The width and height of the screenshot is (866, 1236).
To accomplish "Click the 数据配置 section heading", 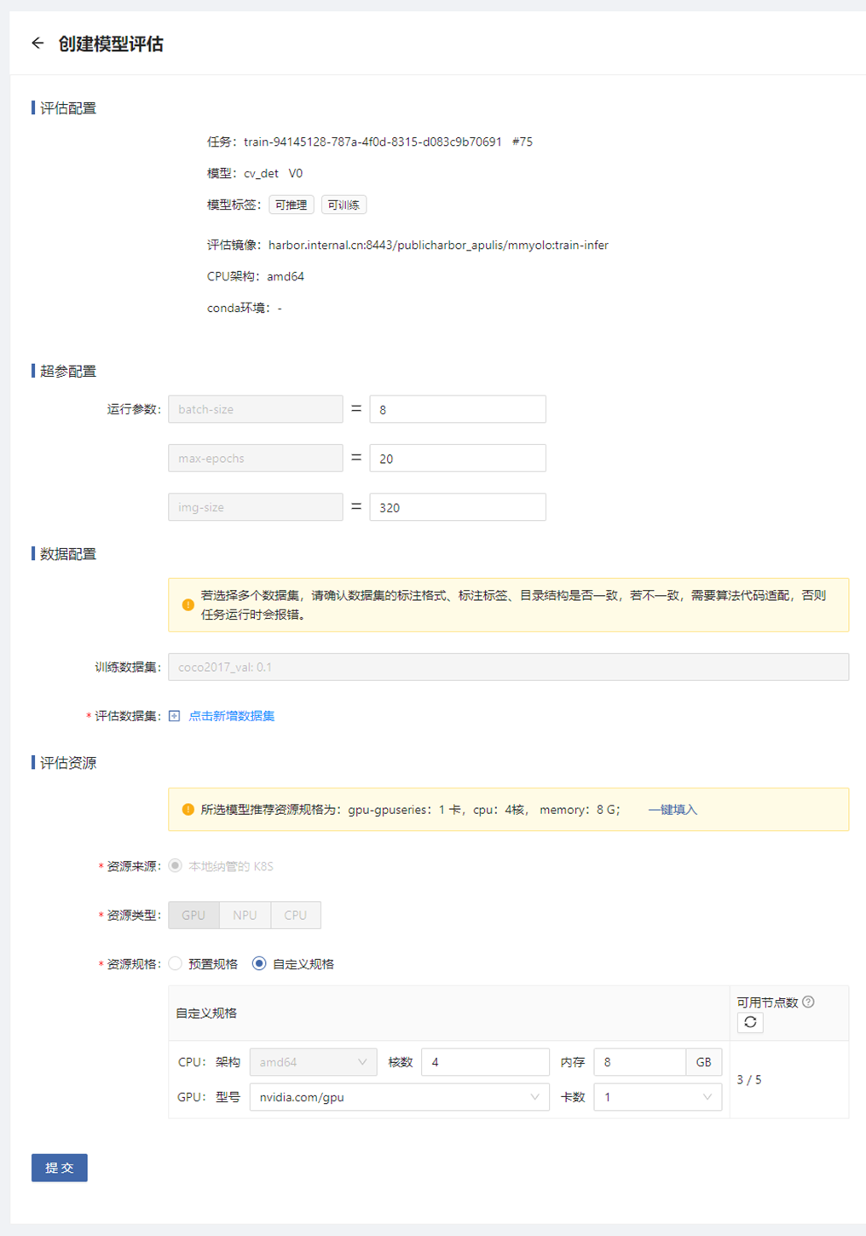I will point(68,554).
